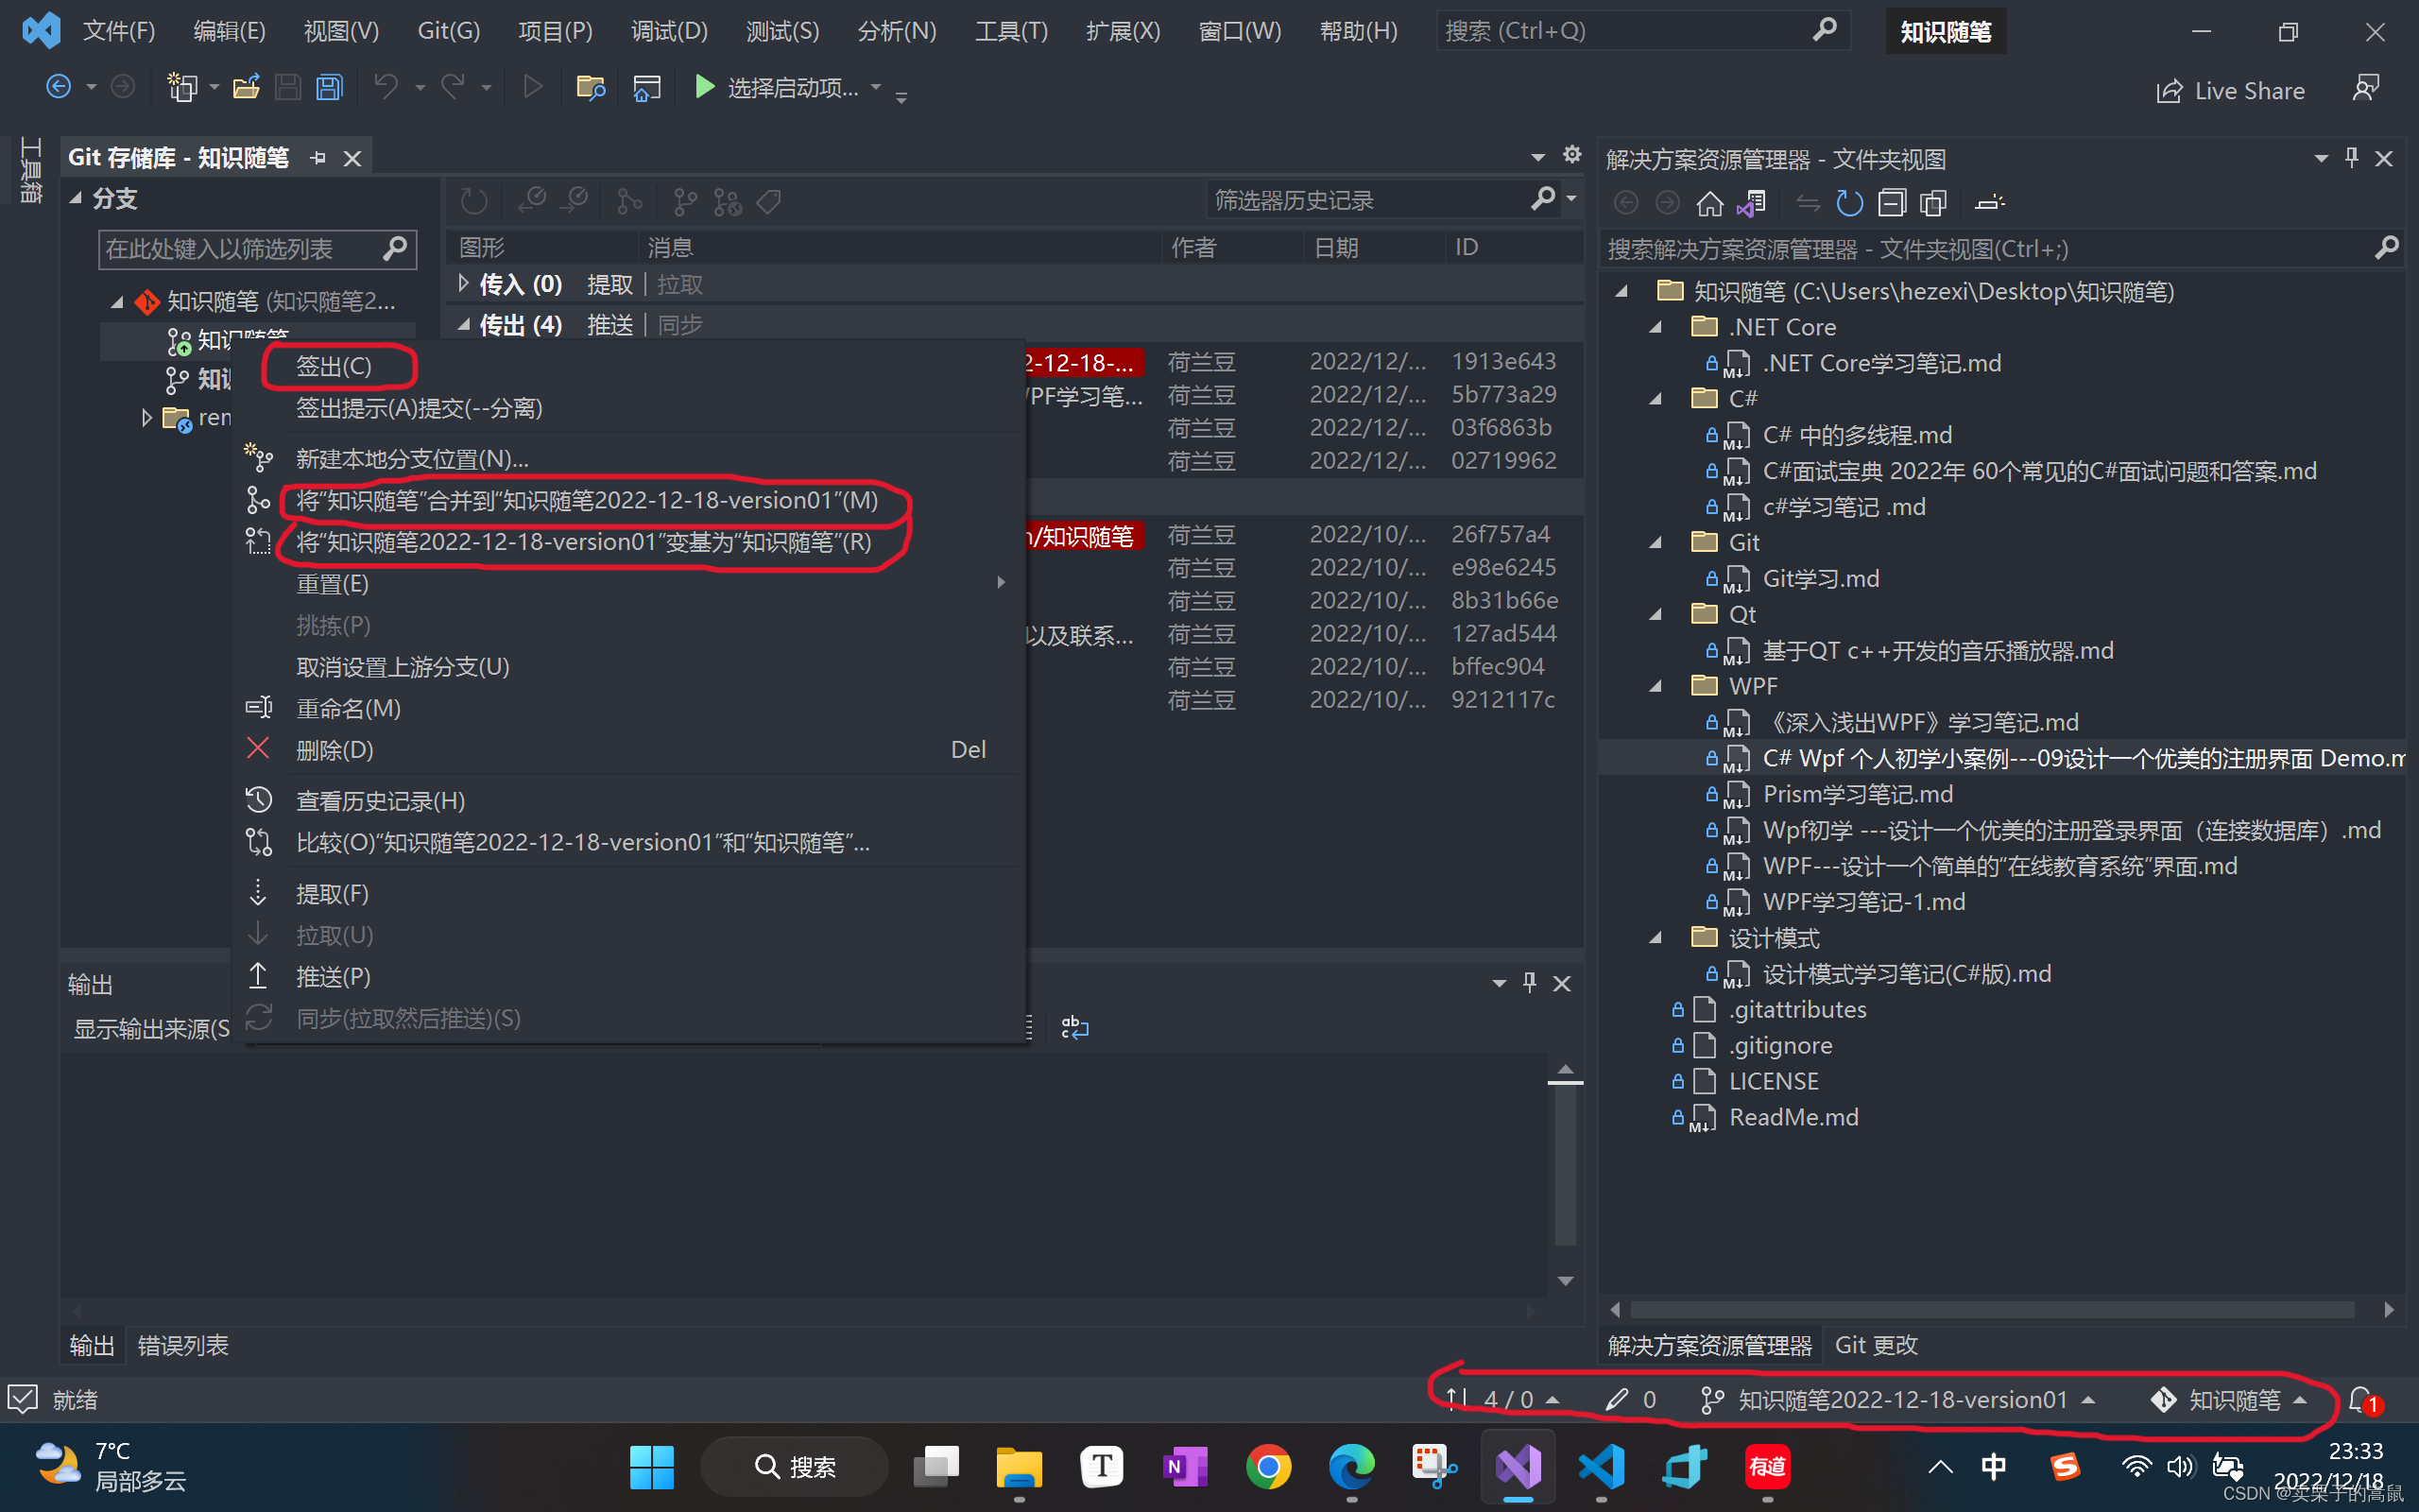Click the Undo arrow icon
This screenshot has height=1512, width=2419.
coord(386,88)
